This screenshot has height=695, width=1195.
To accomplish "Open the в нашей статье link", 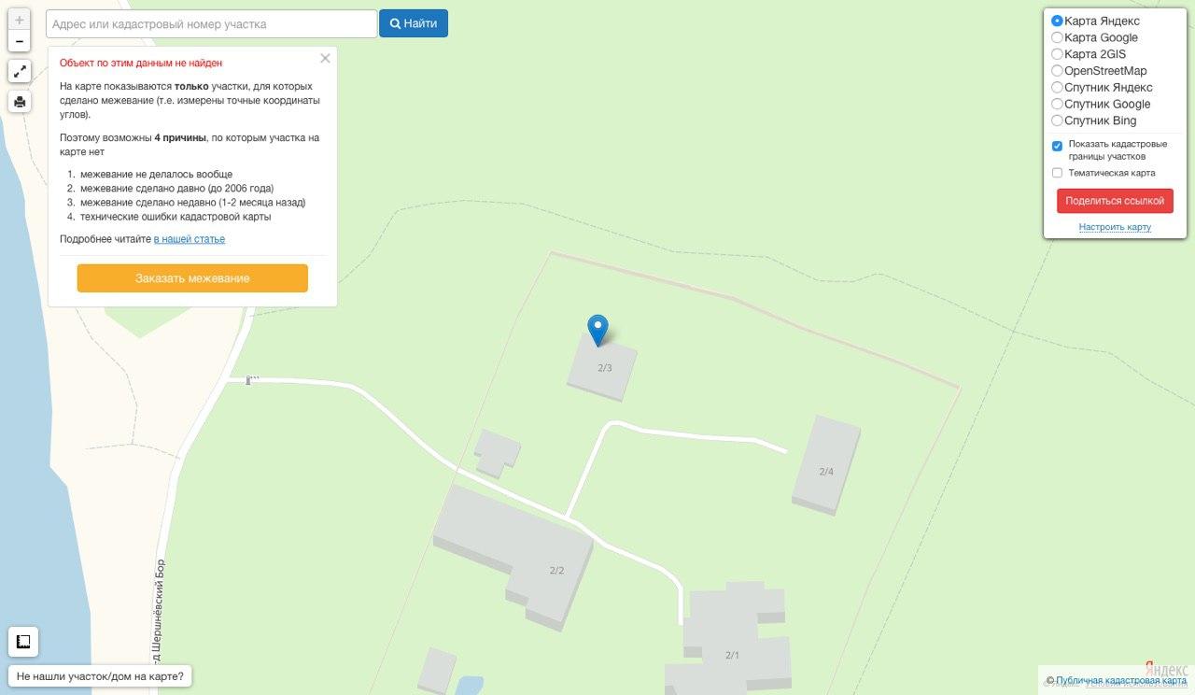I will tap(190, 239).
